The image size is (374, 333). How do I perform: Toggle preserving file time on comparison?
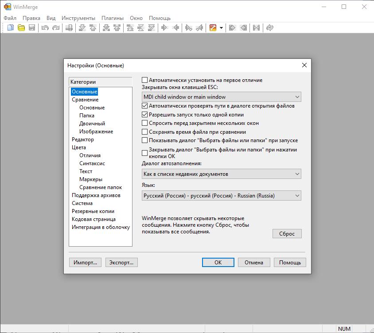pos(144,132)
